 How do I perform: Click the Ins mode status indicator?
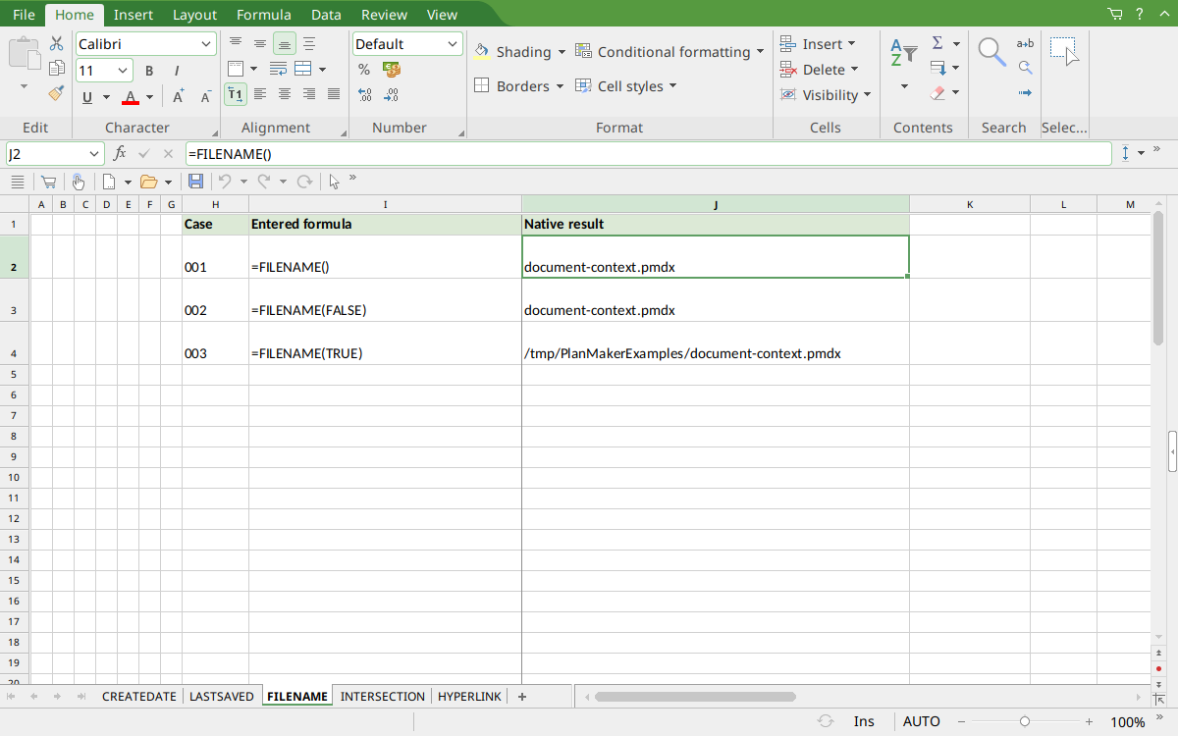click(864, 721)
